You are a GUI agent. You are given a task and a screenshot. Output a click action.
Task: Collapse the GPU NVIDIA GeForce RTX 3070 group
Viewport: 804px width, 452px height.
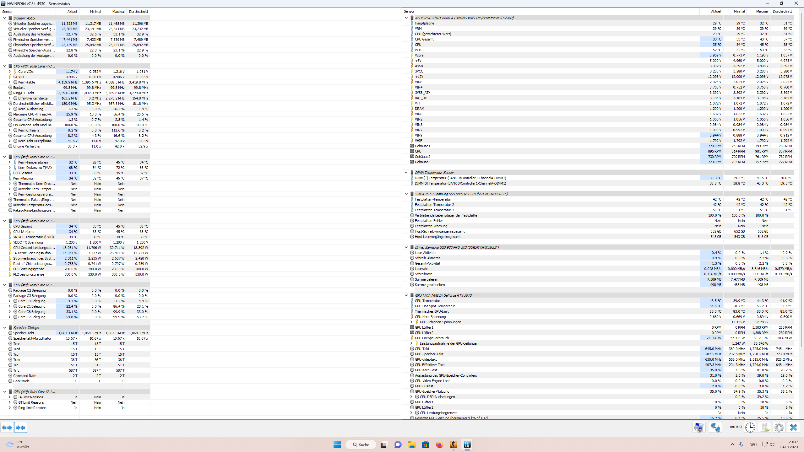(406, 295)
